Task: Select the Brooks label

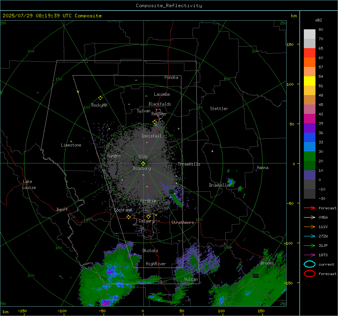Action: [x=267, y=263]
